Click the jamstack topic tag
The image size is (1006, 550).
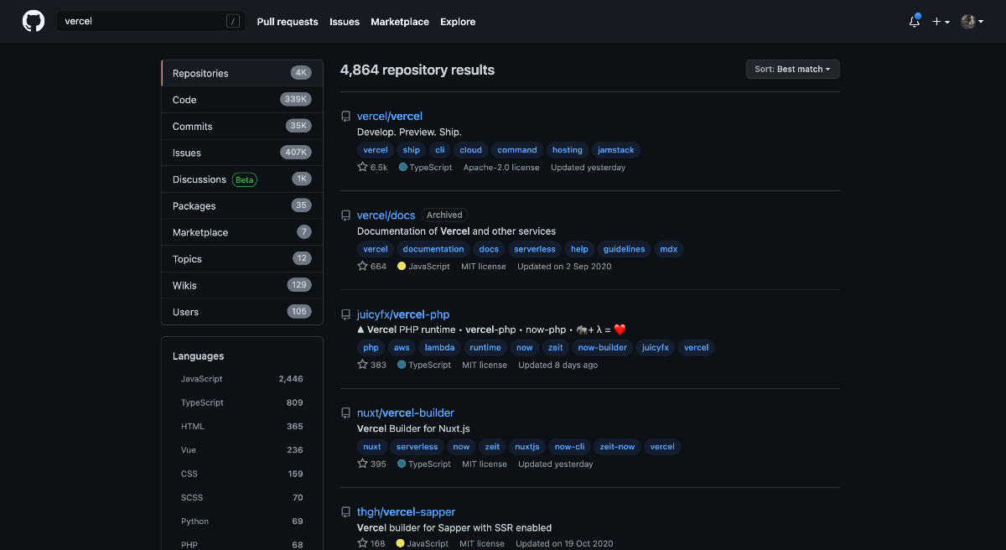coord(616,150)
